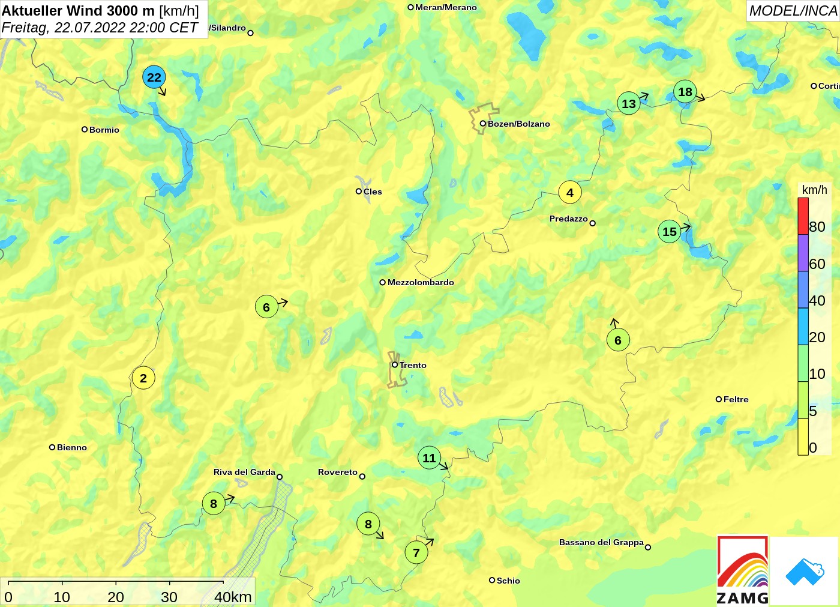This screenshot has width=840, height=607.
Task: Click the date text 'Freitag, 22.07.2022 22:00 CET'
Action: pos(100,28)
